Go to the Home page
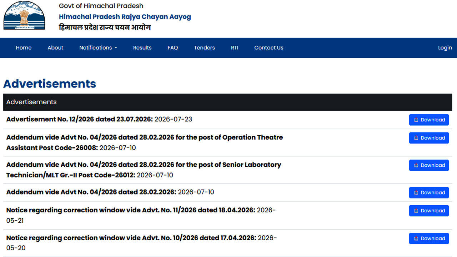The image size is (457, 257). (x=24, y=48)
